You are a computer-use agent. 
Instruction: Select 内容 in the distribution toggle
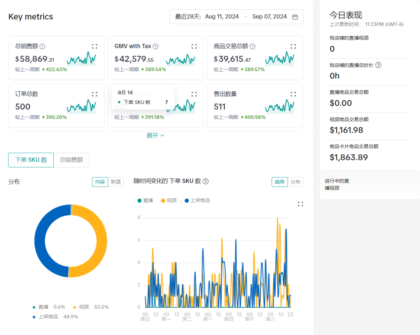tap(100, 182)
